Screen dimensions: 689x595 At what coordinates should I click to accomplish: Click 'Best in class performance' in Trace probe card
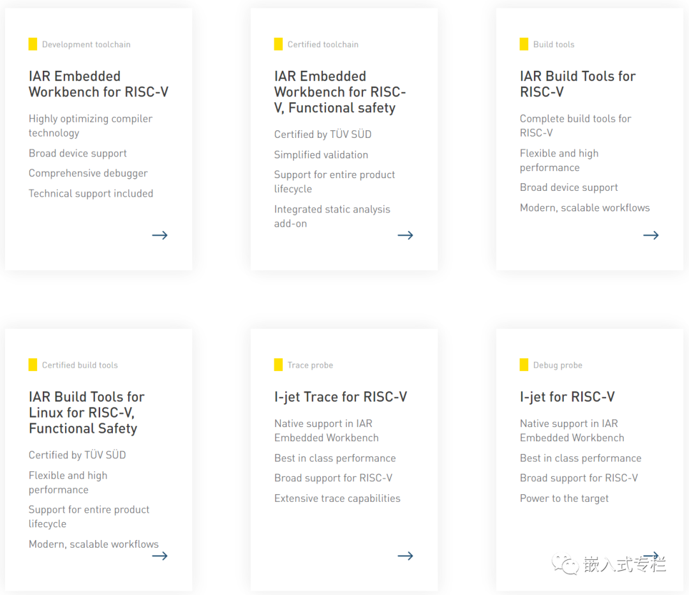point(336,458)
